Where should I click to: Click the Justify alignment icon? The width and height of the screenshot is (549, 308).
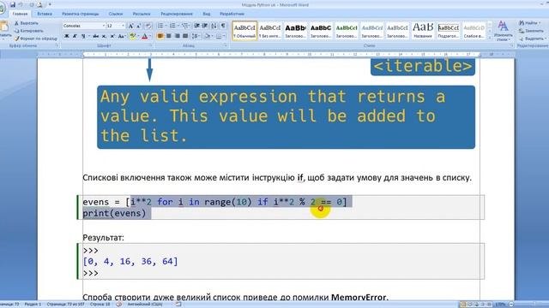(185, 36)
